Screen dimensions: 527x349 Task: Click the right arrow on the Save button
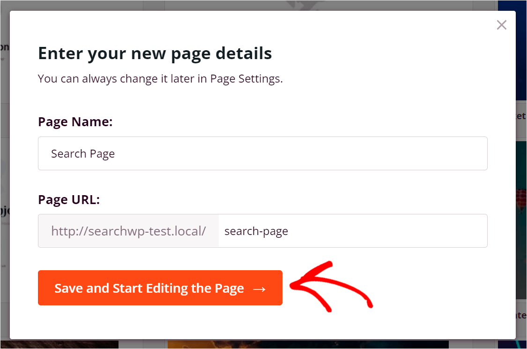[259, 288]
